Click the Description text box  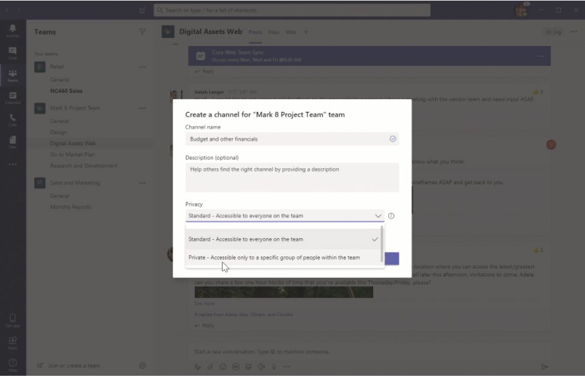click(x=292, y=177)
